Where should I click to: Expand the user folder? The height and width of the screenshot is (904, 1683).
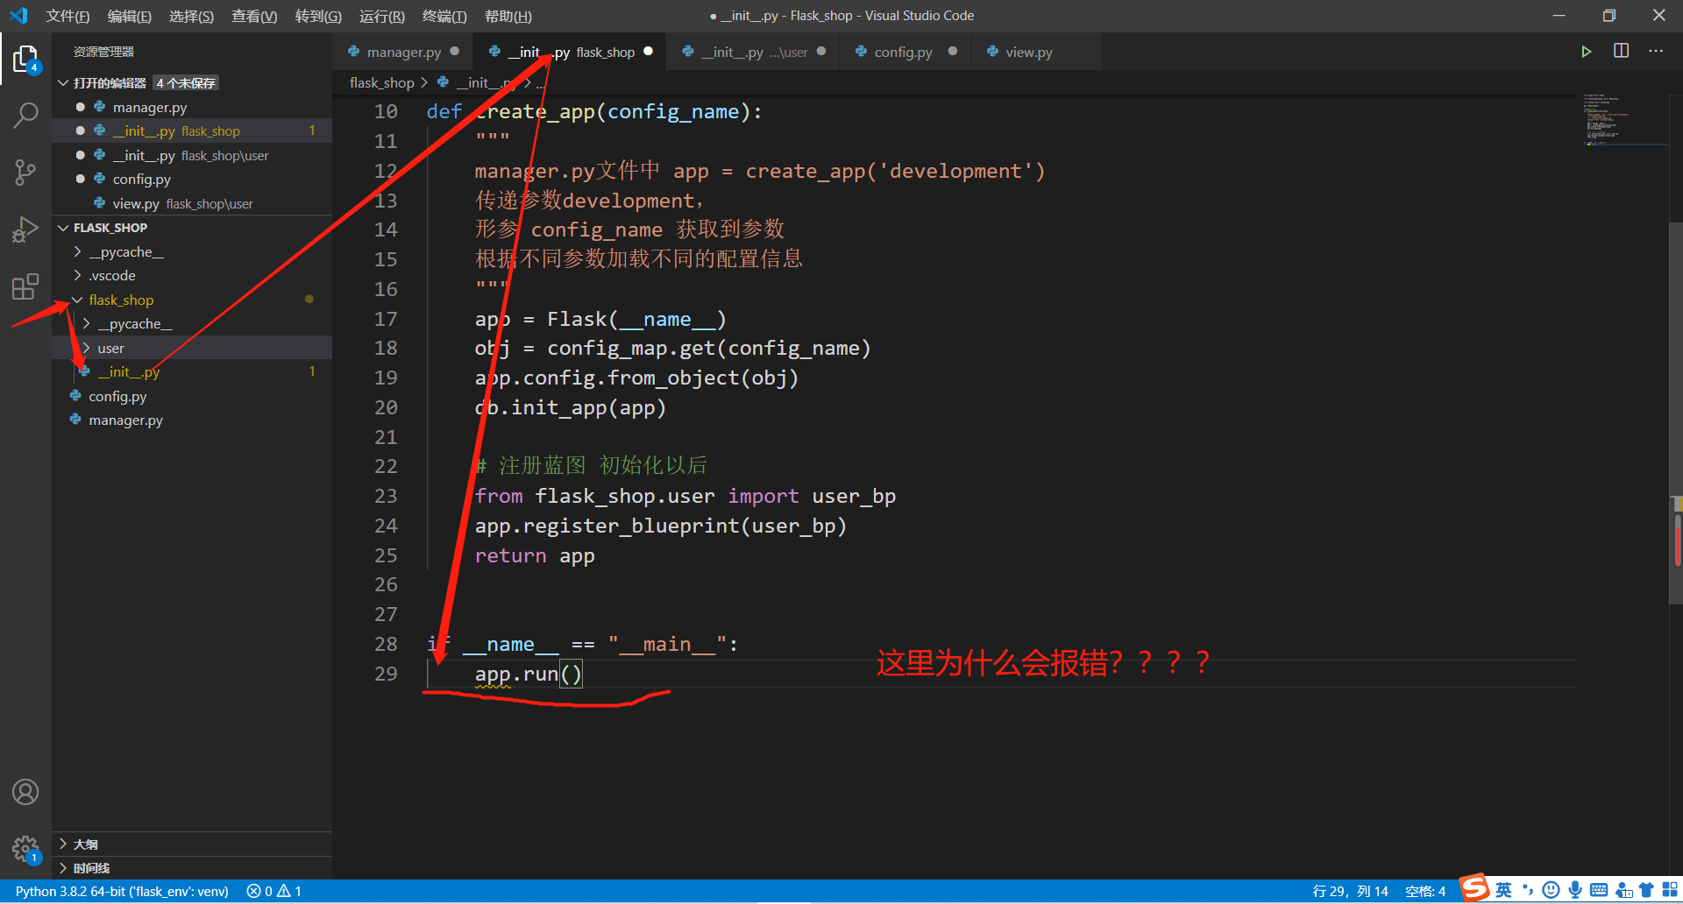pos(86,349)
